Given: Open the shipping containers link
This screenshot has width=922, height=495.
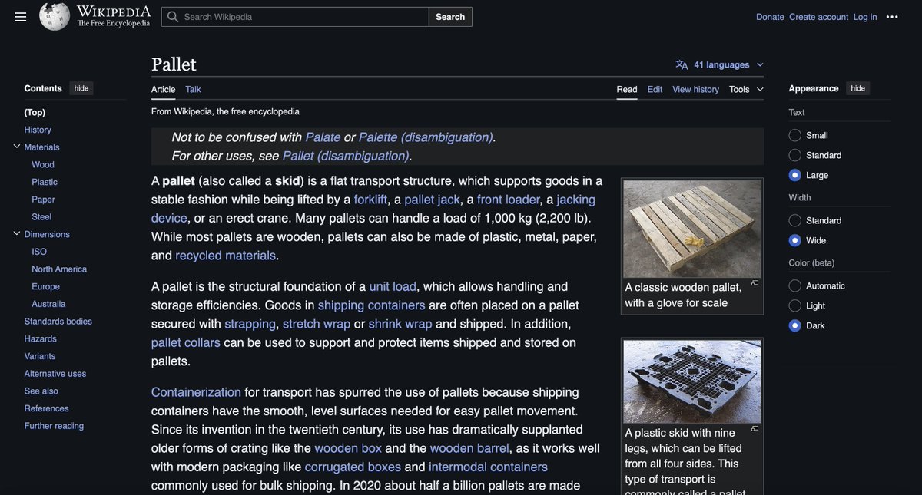Looking at the screenshot, I should pyautogui.click(x=371, y=305).
